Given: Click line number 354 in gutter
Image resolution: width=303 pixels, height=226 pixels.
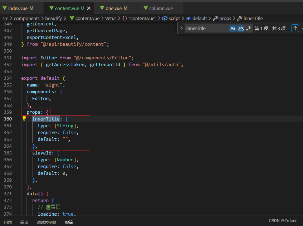Looking at the screenshot, I should tap(8, 78).
